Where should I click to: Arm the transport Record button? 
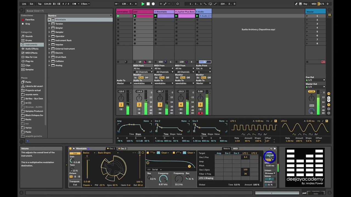(153, 4)
